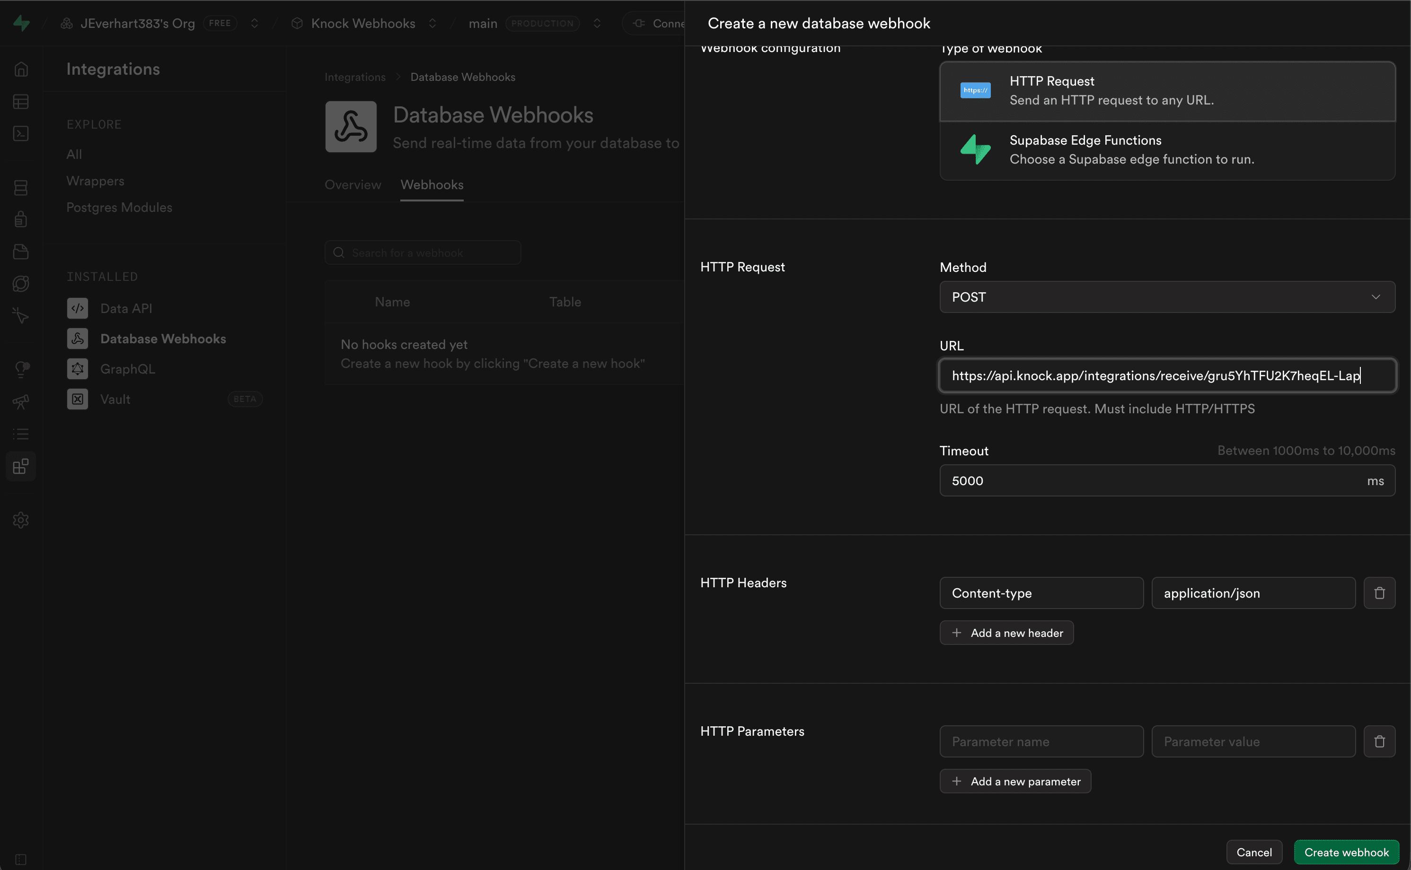
Task: Switch to the Webhooks tab
Action: point(432,185)
